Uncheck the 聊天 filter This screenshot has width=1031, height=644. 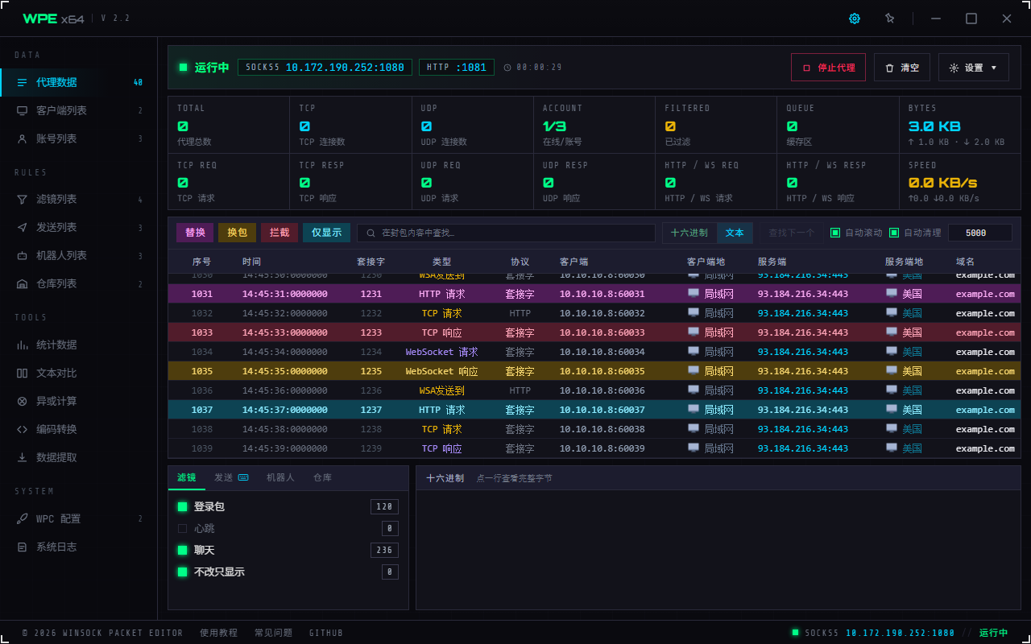pyautogui.click(x=182, y=550)
